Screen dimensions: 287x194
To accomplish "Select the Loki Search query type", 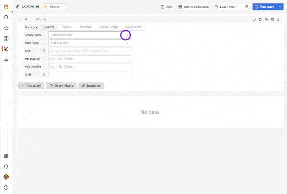I will (133, 27).
